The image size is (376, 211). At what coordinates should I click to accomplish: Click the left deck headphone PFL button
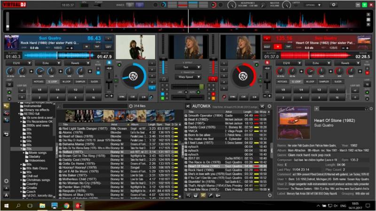point(164,79)
